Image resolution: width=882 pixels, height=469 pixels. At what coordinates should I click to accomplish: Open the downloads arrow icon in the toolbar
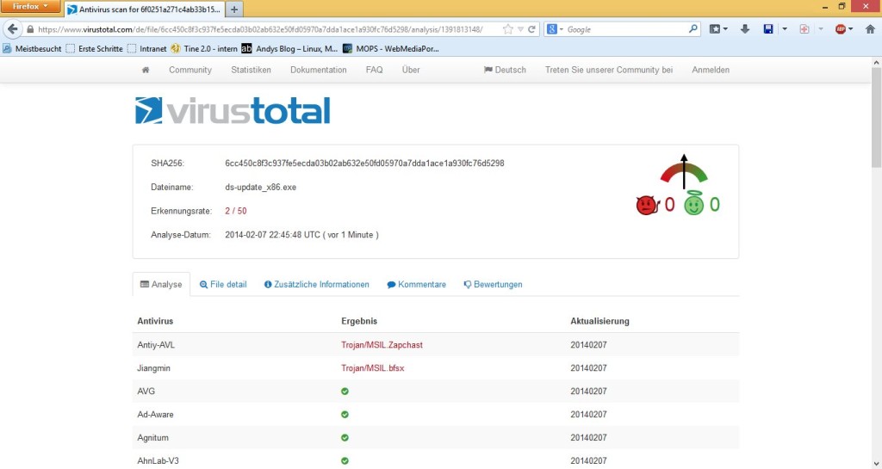(746, 28)
